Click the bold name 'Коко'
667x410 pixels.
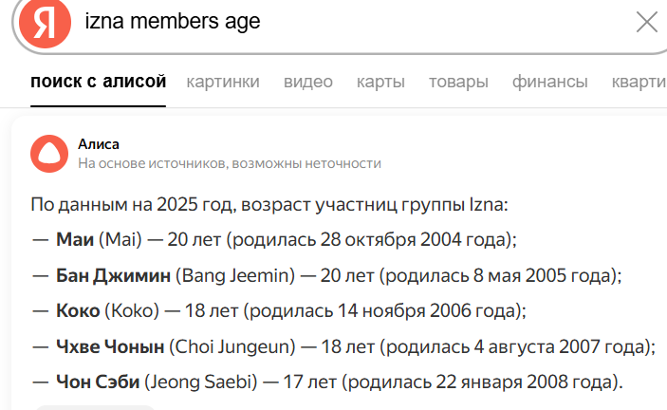[x=79, y=310]
